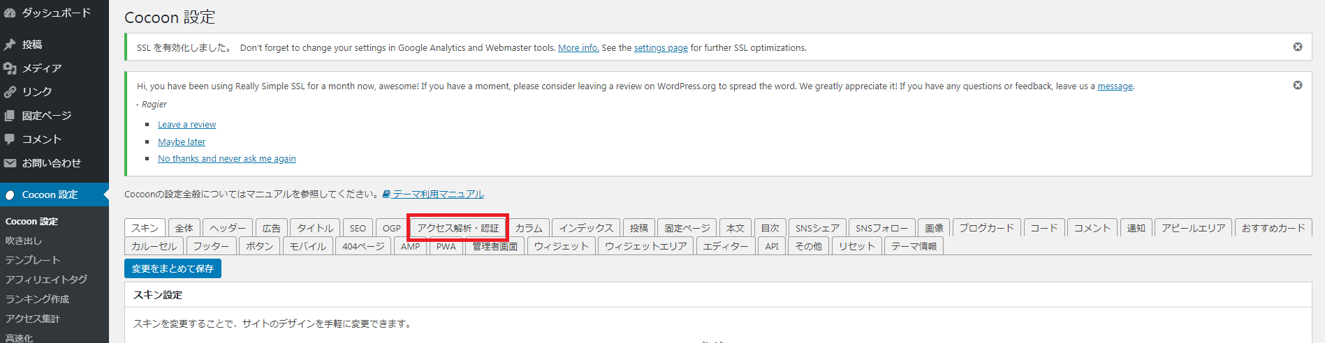Open the 管理者画面 tab
The width and height of the screenshot is (1325, 343).
[x=495, y=246]
